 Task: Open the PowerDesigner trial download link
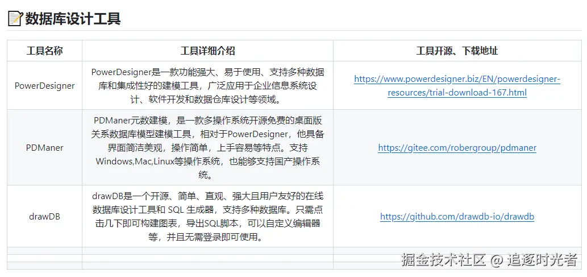coord(457,86)
